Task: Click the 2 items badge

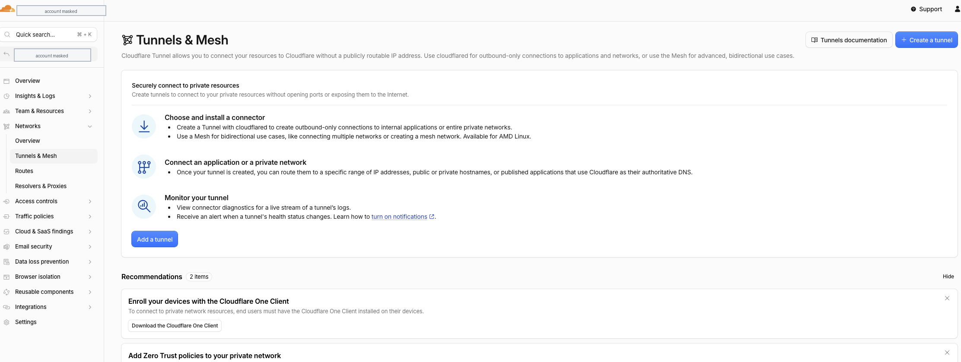Action: pos(199,277)
